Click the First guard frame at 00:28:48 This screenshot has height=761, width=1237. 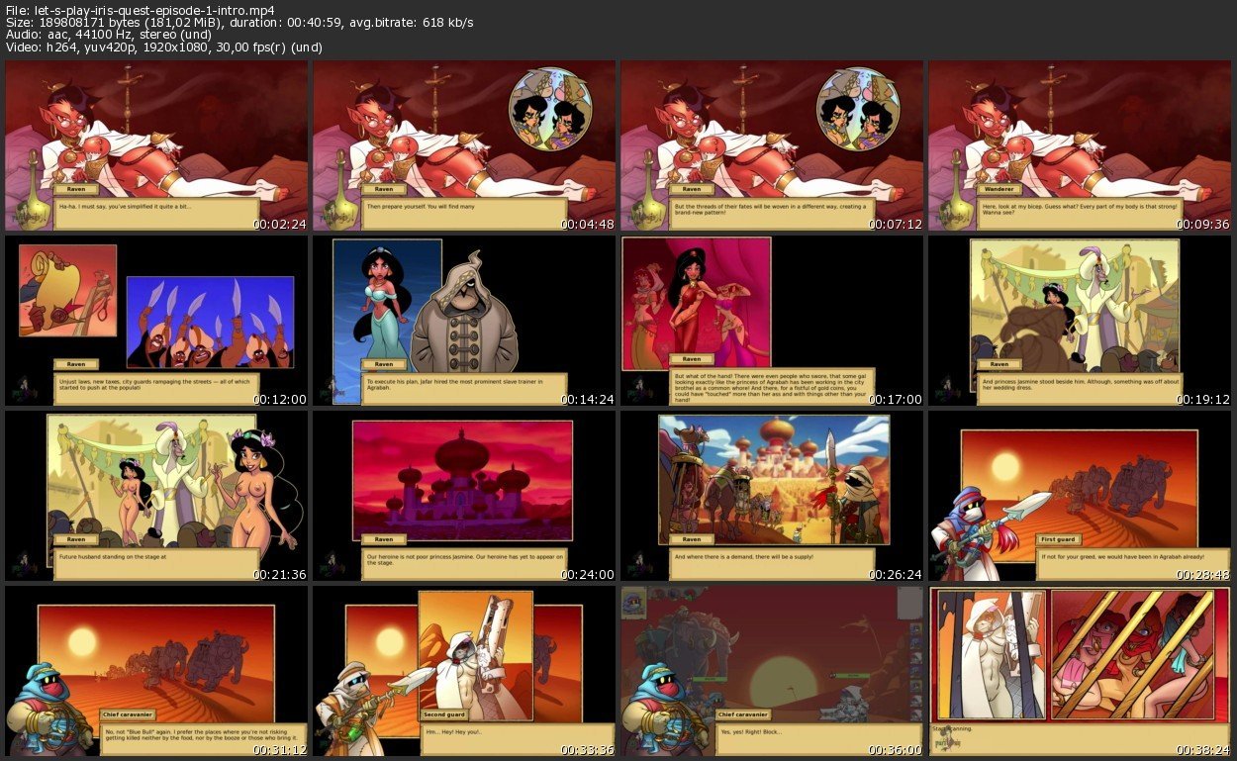(1080, 496)
